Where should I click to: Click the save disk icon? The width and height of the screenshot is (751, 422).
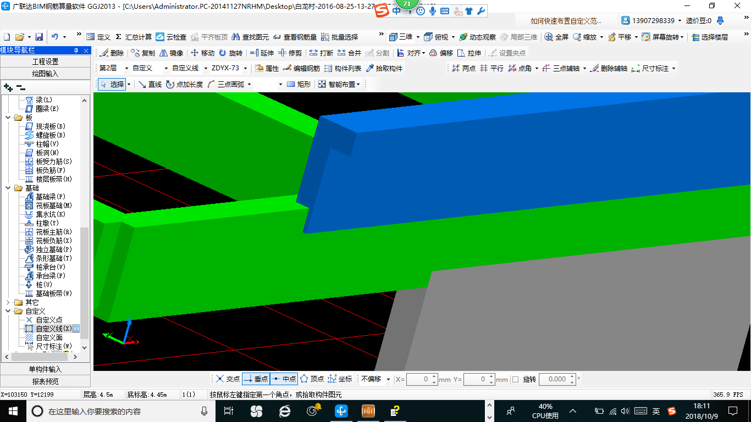pos(39,37)
